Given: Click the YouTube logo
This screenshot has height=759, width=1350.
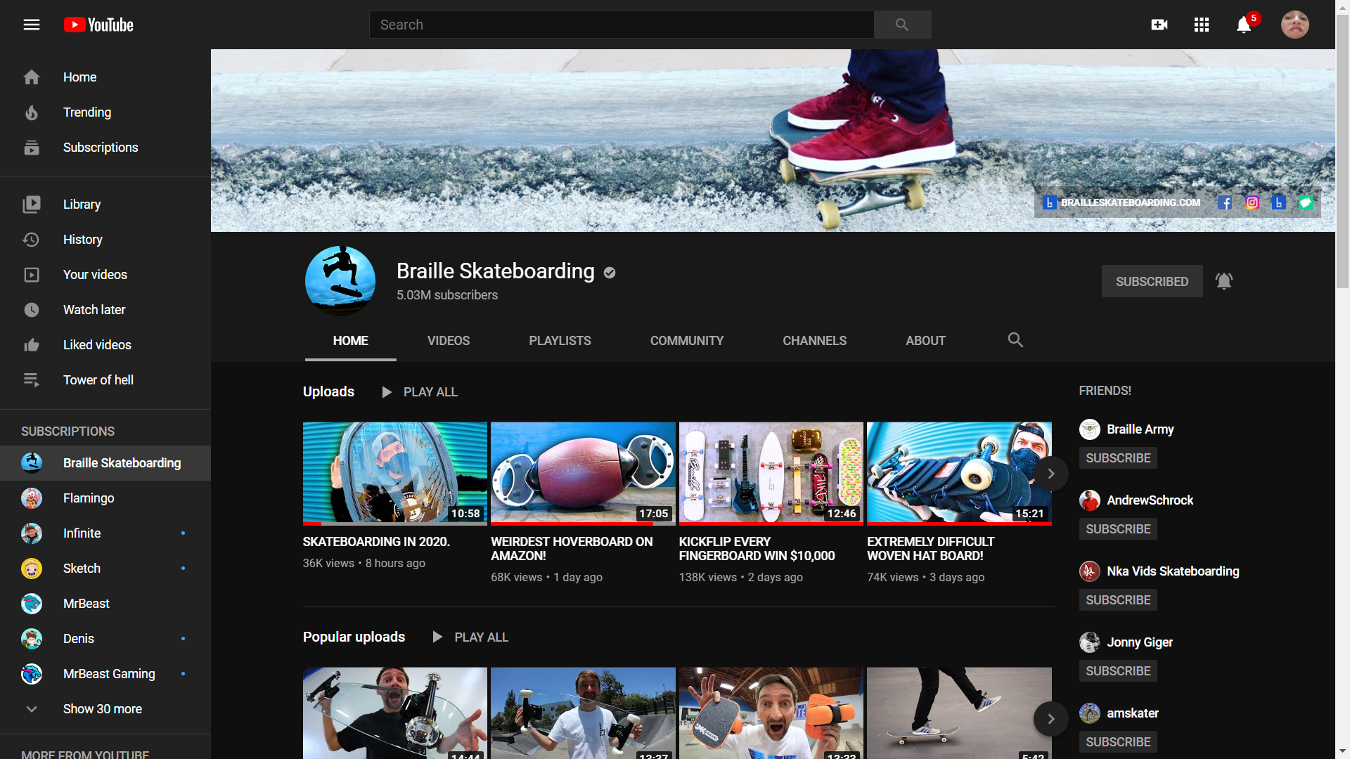Looking at the screenshot, I should pos(98,25).
